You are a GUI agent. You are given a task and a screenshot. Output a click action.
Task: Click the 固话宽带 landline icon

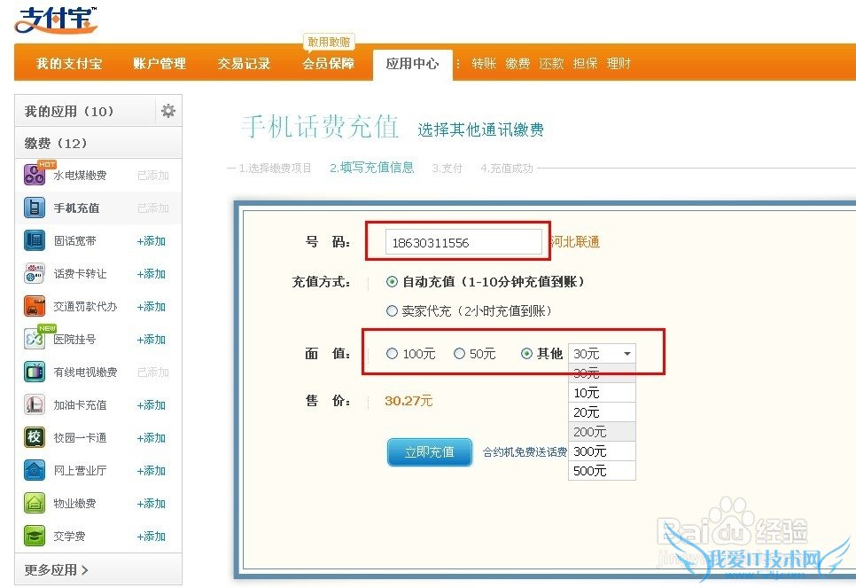tap(35, 240)
